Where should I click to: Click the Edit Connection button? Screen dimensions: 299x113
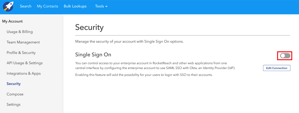[277, 68]
